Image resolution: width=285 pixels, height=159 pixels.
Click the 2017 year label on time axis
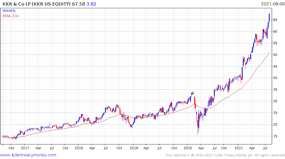(25, 148)
